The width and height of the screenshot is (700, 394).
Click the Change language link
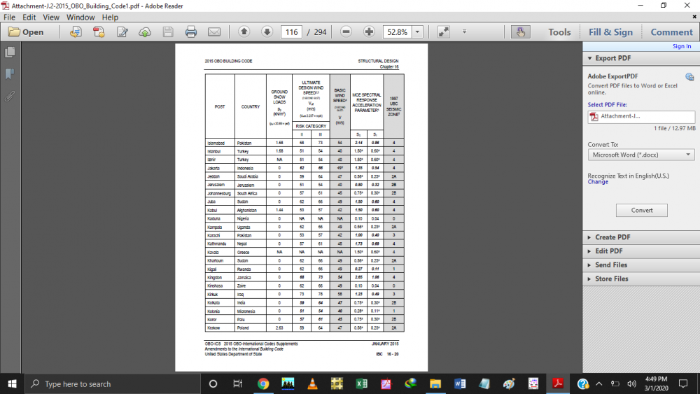coord(598,182)
